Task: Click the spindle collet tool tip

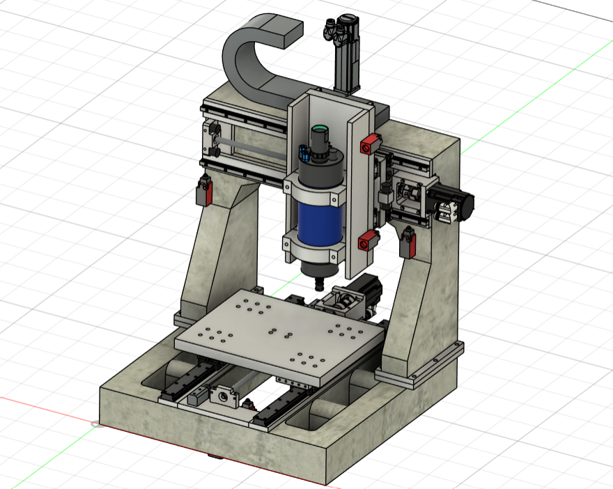Action: [x=320, y=284]
